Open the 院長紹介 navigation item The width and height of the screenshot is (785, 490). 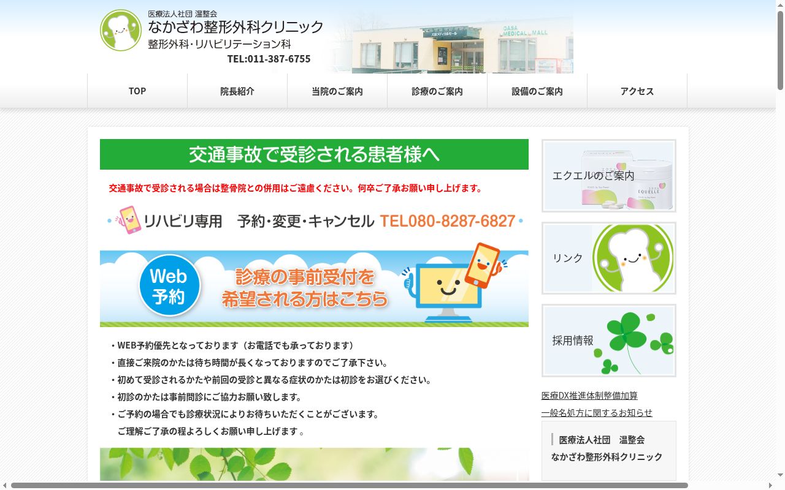tap(237, 91)
